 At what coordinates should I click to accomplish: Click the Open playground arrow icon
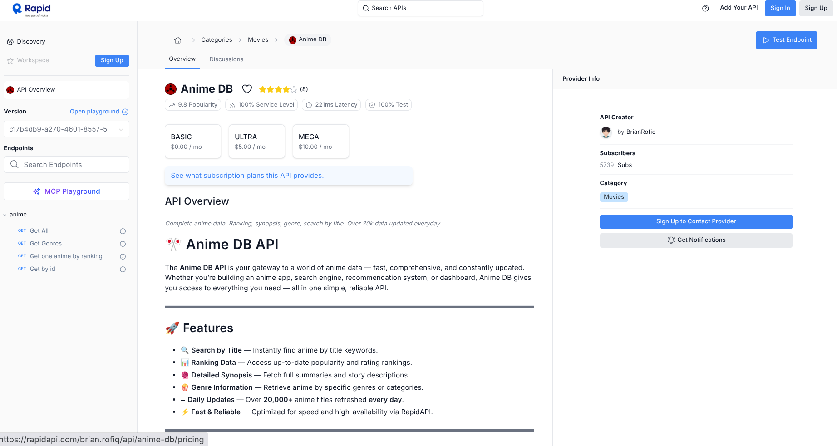(x=125, y=112)
